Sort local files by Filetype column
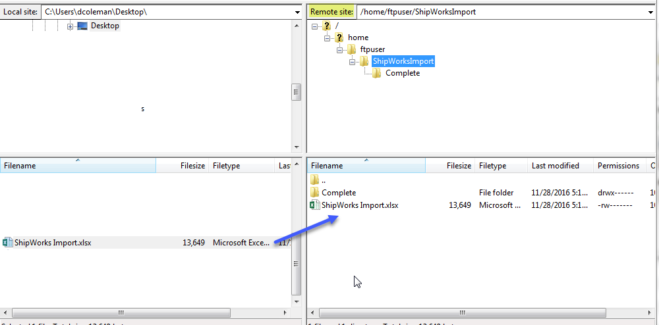This screenshot has width=659, height=325. coord(241,166)
